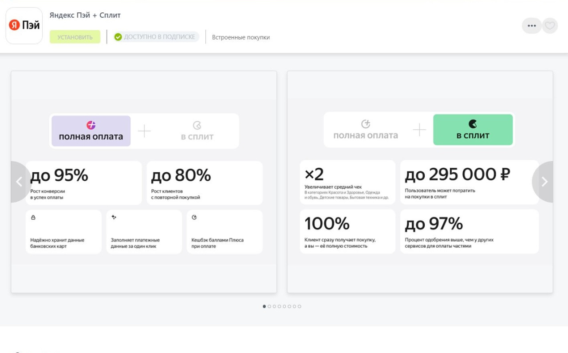Click grey pie icon in left в сплит tile

[x=197, y=126]
